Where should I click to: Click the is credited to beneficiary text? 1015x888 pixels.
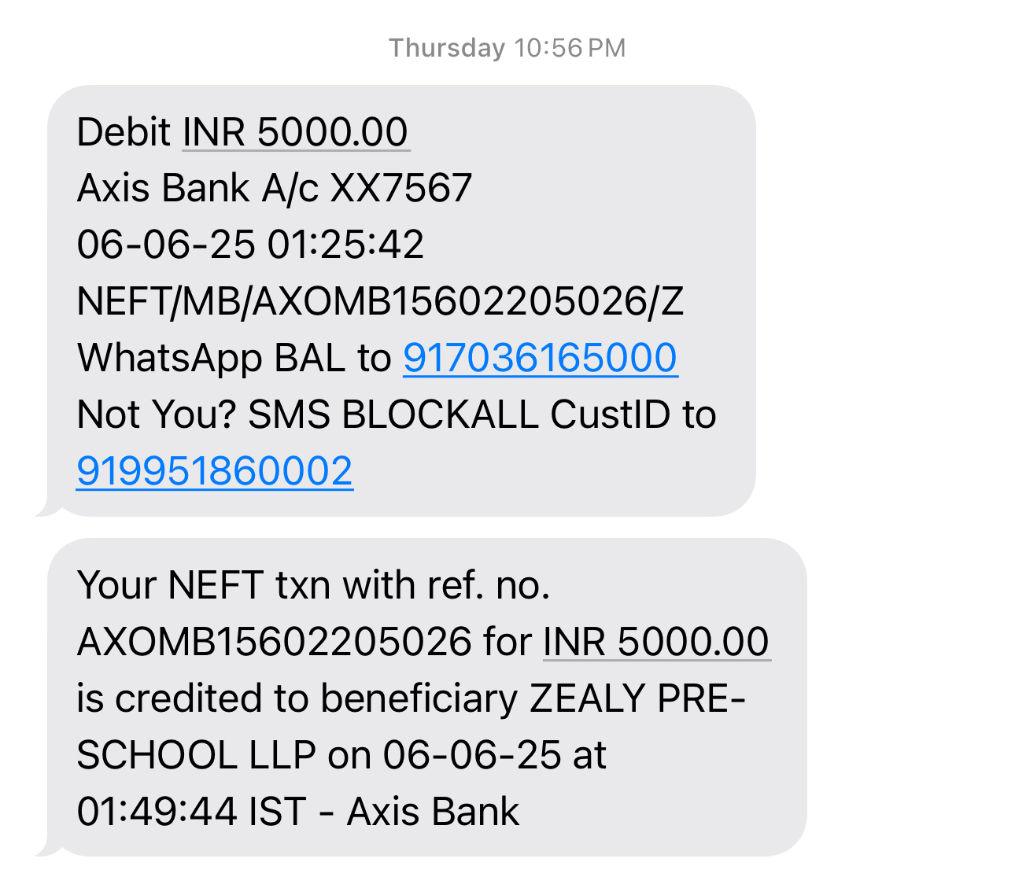tap(297, 698)
